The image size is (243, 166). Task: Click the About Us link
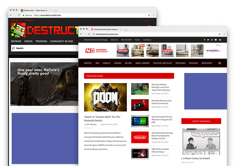[x=114, y=40]
